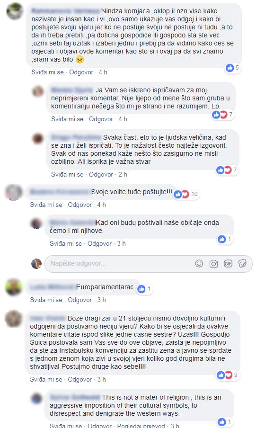
Task: View the like count on Europarlamentarac comment
Action: 144,289
